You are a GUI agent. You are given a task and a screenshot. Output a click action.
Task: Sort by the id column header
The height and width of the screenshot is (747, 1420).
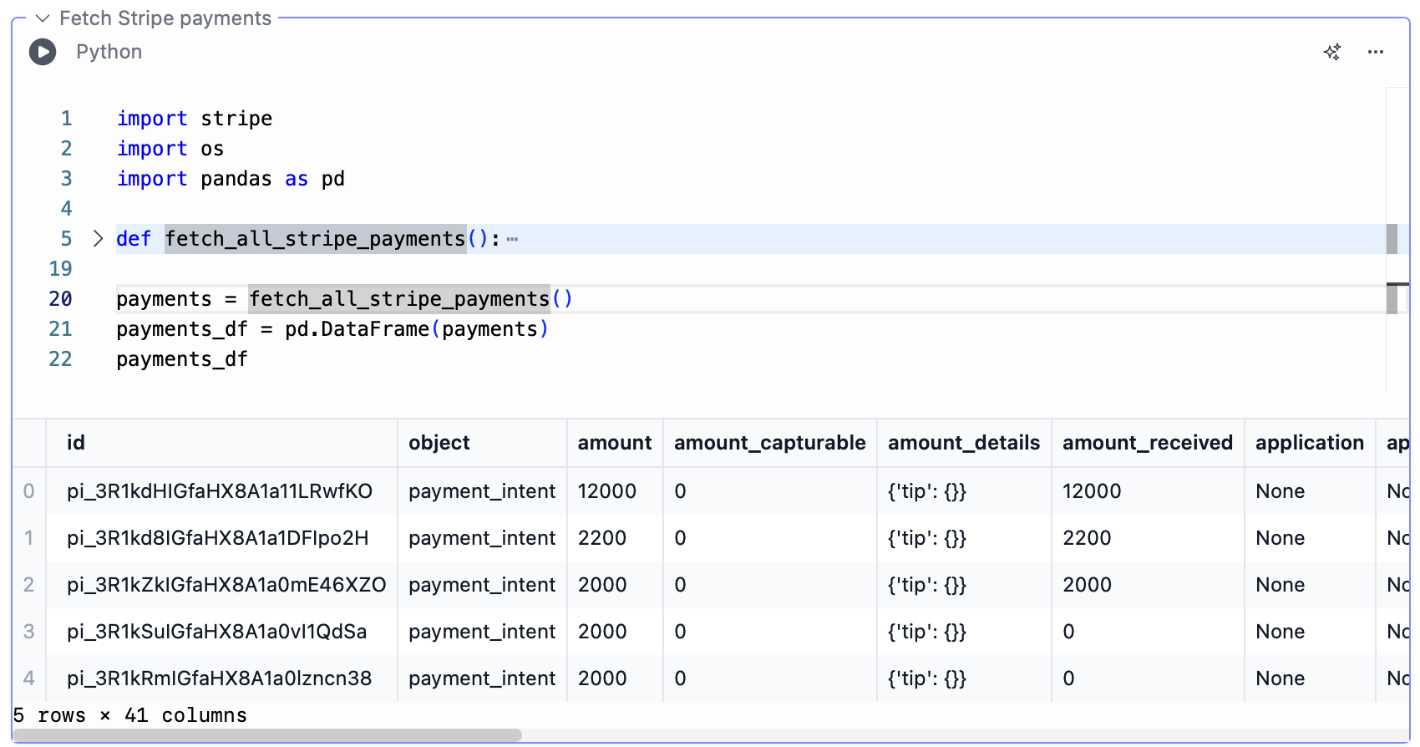point(221,443)
